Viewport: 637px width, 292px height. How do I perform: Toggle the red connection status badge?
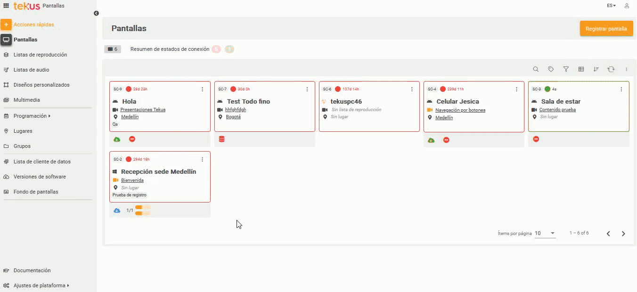pyautogui.click(x=216, y=49)
